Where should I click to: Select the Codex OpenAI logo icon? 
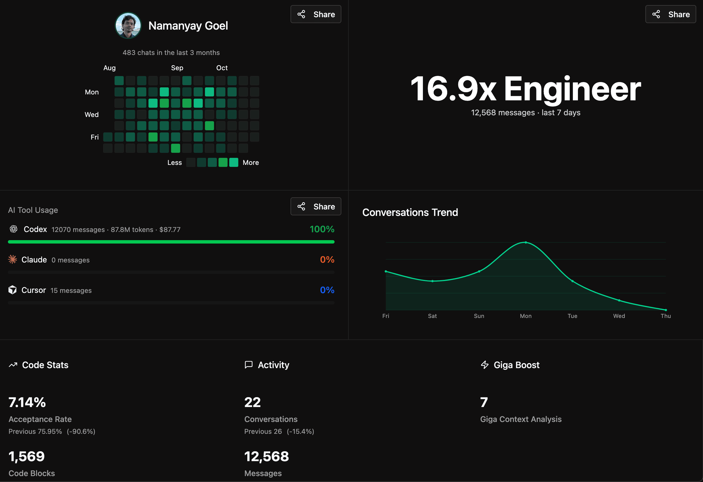(x=13, y=229)
